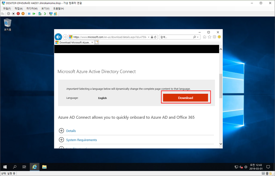Open the 작업(A) menu

(19, 9)
